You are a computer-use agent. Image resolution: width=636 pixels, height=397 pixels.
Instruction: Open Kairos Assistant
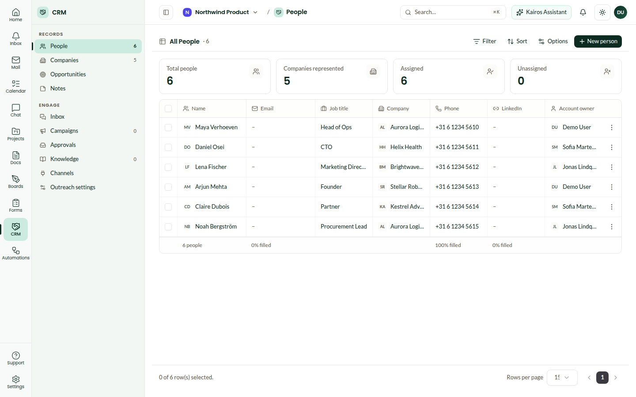pos(541,12)
